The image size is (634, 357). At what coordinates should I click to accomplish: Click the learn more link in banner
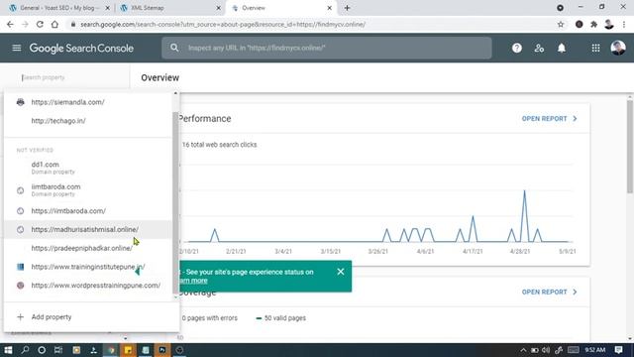(193, 281)
